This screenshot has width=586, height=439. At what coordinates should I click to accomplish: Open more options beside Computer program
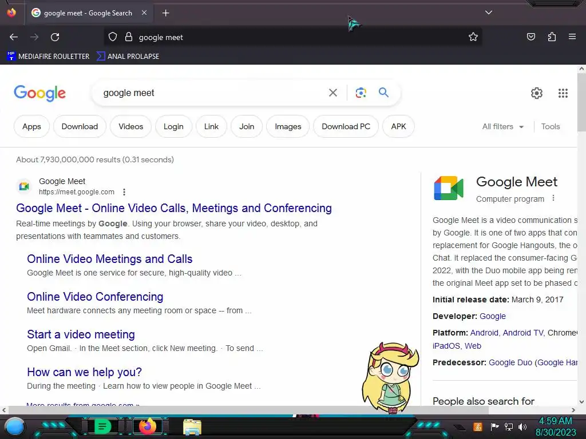point(553,198)
